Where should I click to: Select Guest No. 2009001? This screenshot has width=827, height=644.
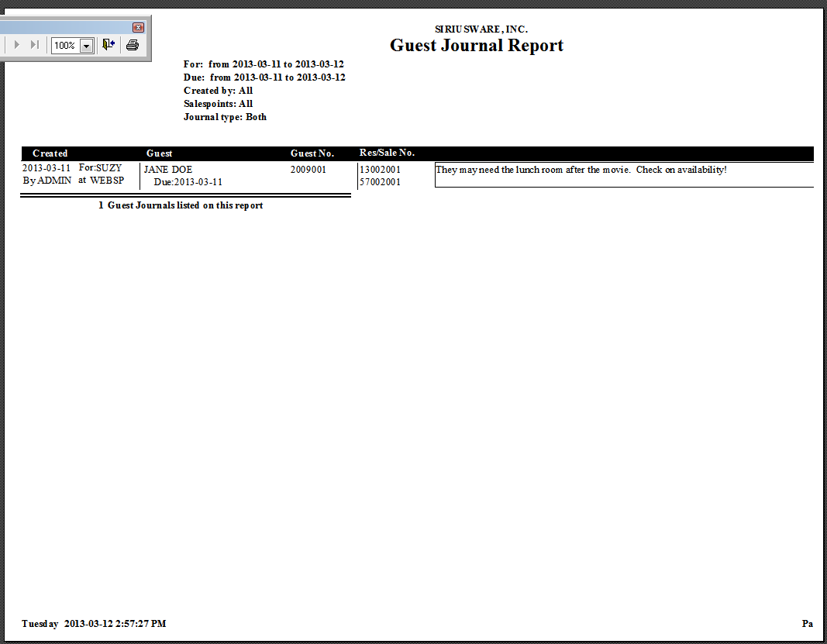tap(307, 169)
